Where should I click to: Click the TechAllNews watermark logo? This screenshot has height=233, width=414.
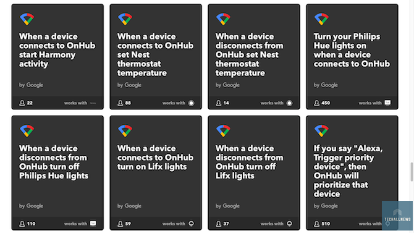pyautogui.click(x=397, y=216)
